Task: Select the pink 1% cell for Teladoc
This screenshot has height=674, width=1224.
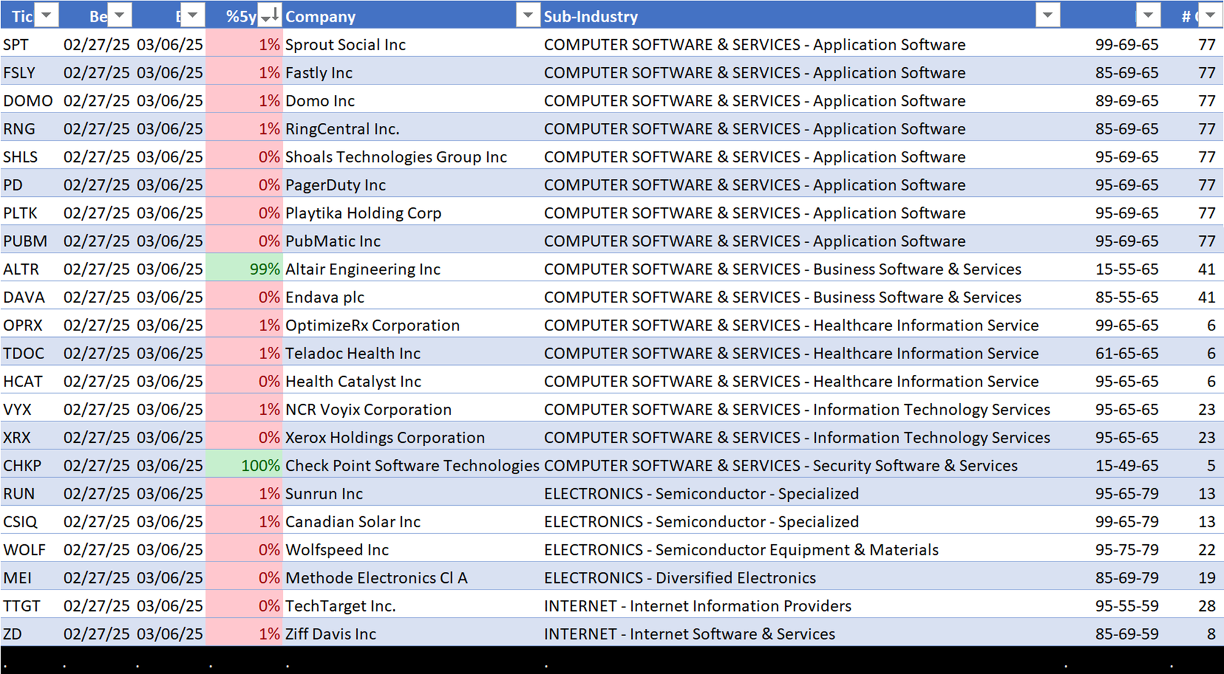Action: coord(244,354)
